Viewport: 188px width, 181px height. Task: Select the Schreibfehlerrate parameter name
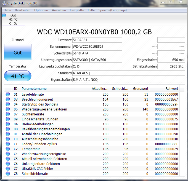35,174
